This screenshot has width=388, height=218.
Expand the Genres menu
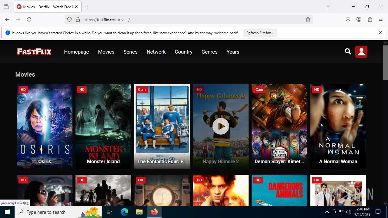click(209, 52)
